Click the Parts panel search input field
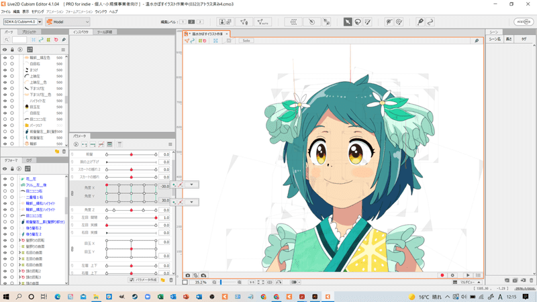 (19, 40)
